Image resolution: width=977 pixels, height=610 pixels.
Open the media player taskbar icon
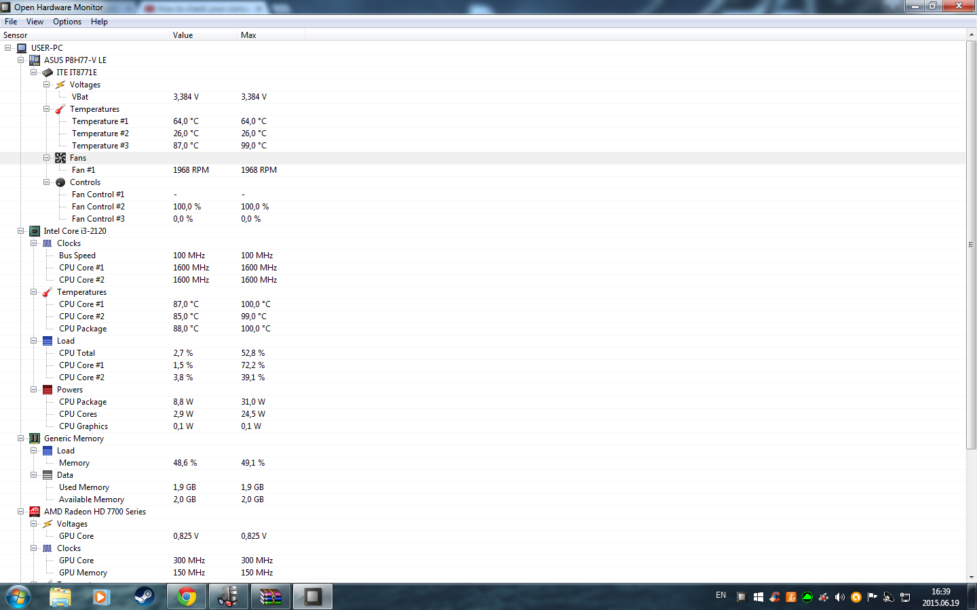(102, 597)
